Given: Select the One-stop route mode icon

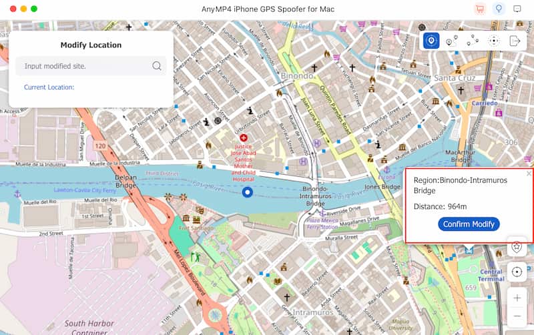Looking at the screenshot, I should 451,41.
